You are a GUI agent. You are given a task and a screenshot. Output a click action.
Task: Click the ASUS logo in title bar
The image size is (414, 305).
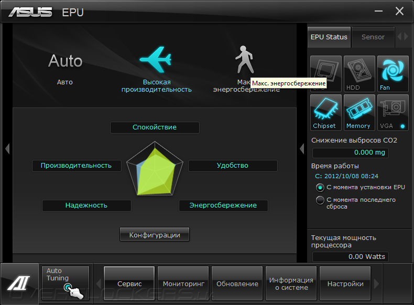pyautogui.click(x=30, y=12)
